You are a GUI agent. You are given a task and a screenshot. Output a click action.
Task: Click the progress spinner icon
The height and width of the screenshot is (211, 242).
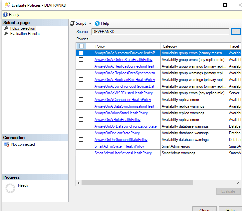pos(10,188)
